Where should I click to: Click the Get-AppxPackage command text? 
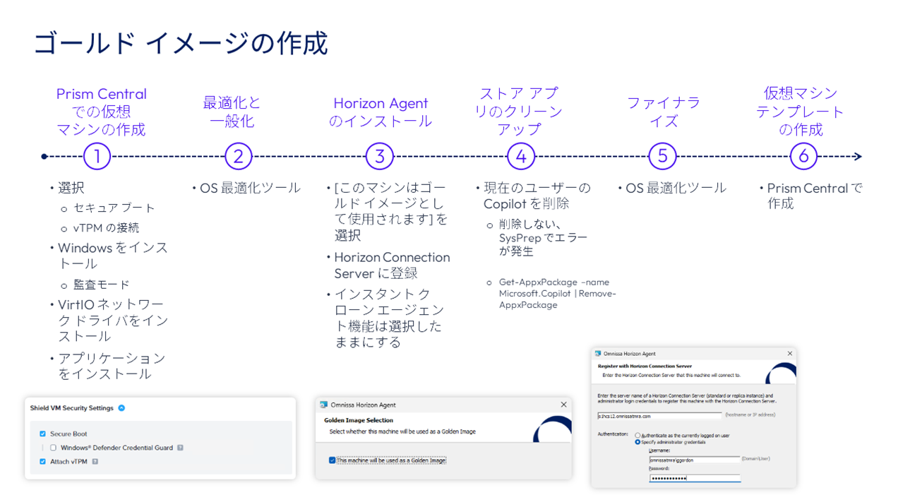pos(558,293)
